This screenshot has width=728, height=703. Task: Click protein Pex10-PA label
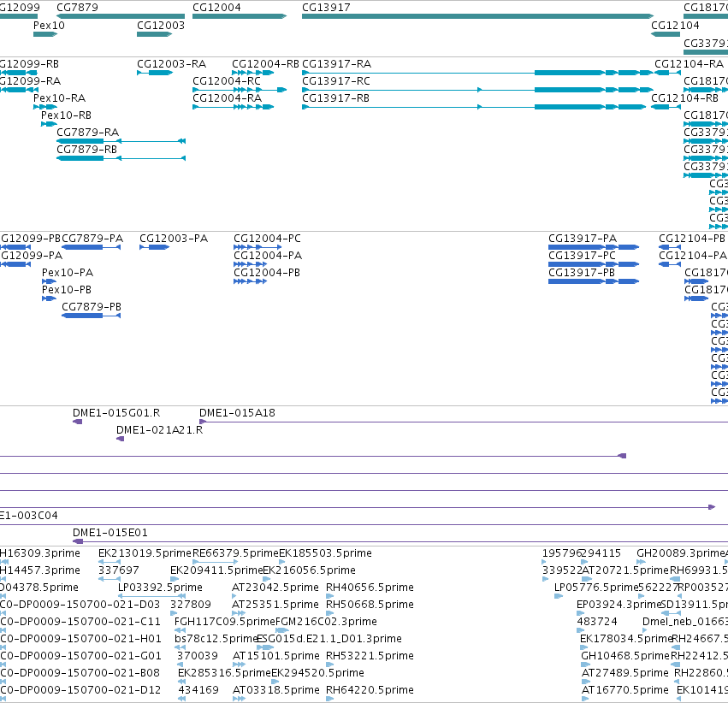[x=68, y=273]
